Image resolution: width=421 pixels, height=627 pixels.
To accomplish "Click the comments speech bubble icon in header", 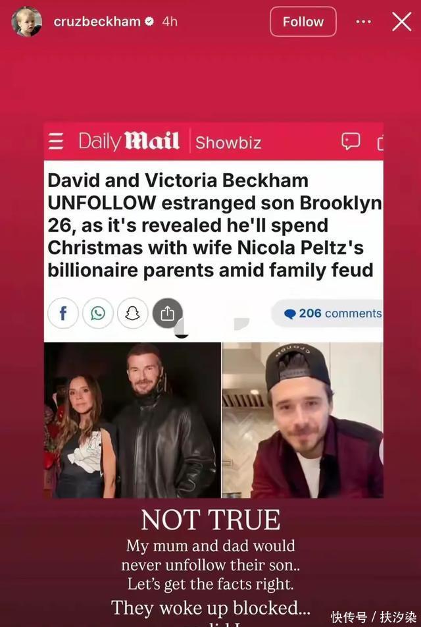I will pyautogui.click(x=351, y=141).
